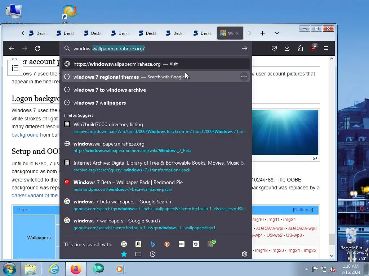Click scrollbar down arrow on page

click(332, 256)
